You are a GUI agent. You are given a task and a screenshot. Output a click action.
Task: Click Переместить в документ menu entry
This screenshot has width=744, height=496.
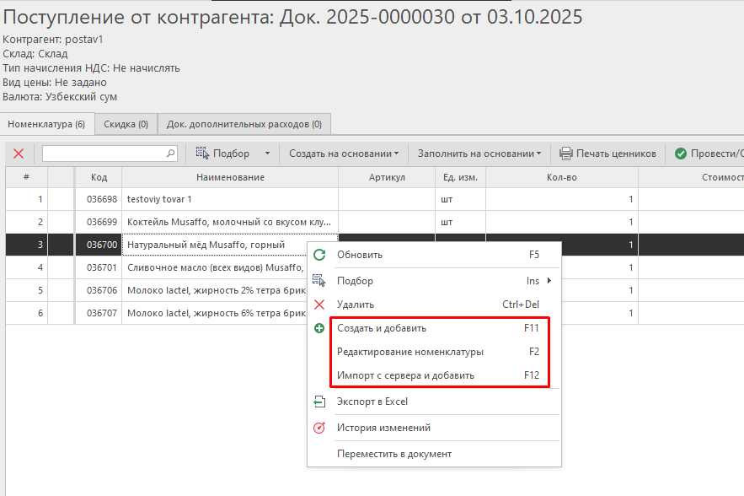point(394,454)
